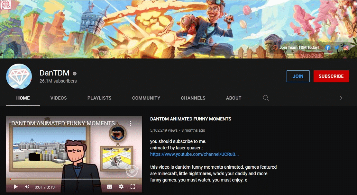Click the JOIN membership button
The width and height of the screenshot is (357, 195).
(298, 76)
